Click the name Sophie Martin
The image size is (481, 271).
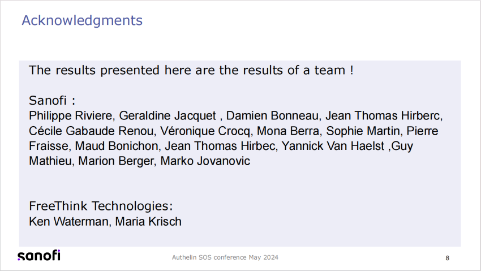click(363, 131)
